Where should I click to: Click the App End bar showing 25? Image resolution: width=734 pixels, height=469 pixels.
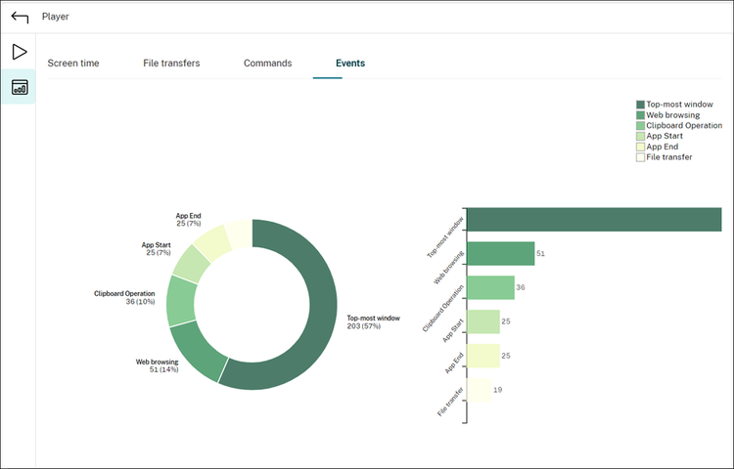pos(483,356)
